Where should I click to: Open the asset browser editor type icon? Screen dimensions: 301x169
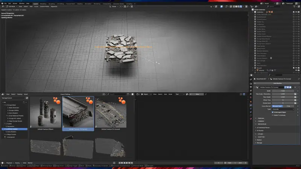[3, 94]
